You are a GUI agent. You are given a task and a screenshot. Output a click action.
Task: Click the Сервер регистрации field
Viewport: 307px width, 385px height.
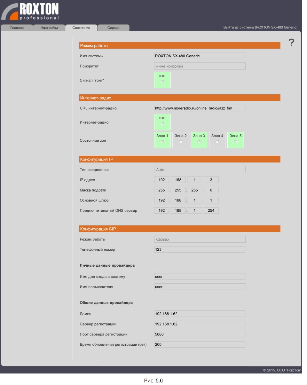pyautogui.click(x=200, y=324)
